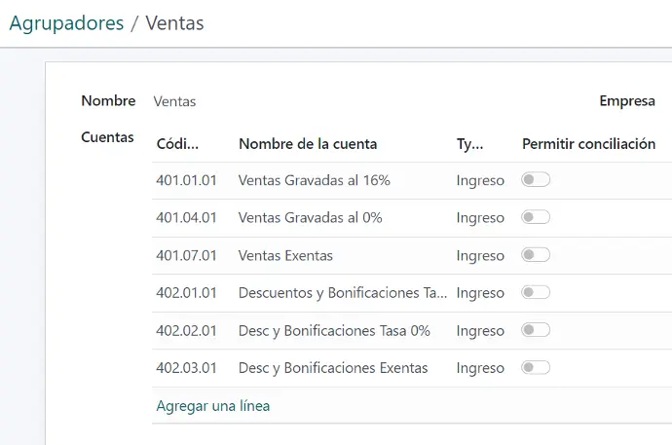Toggle reconciliation for Ventas Gravadas al 16%

[536, 179]
